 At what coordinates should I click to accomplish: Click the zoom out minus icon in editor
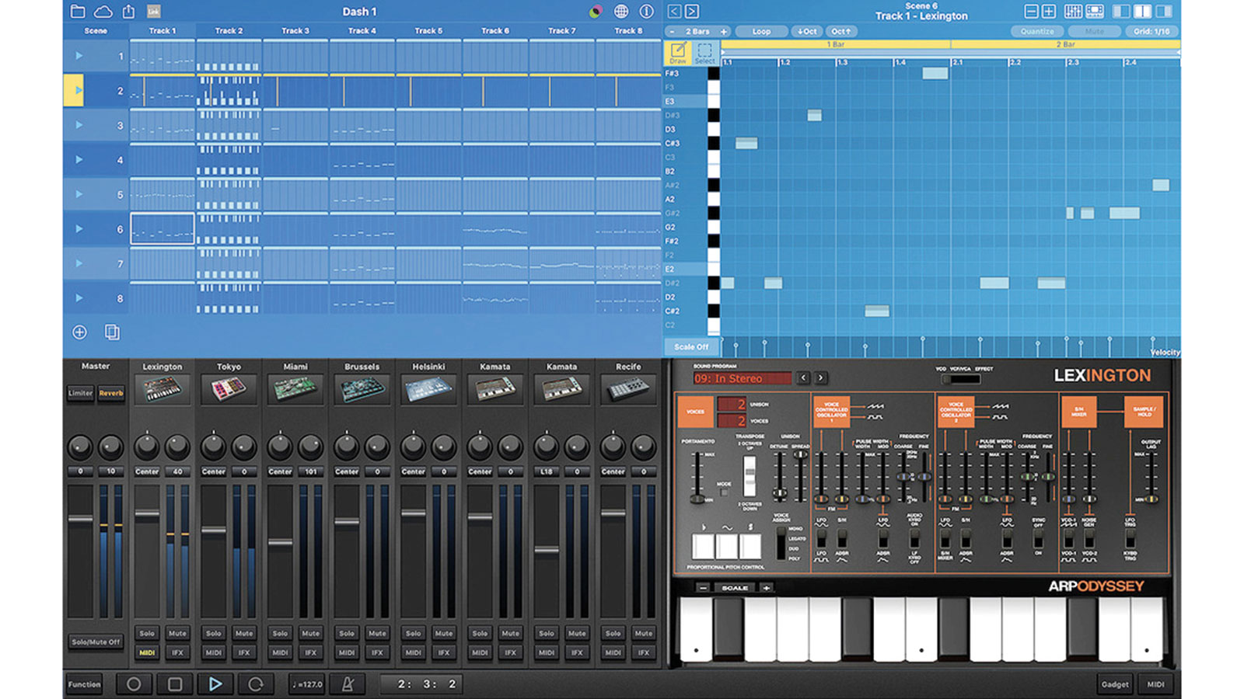click(1031, 12)
